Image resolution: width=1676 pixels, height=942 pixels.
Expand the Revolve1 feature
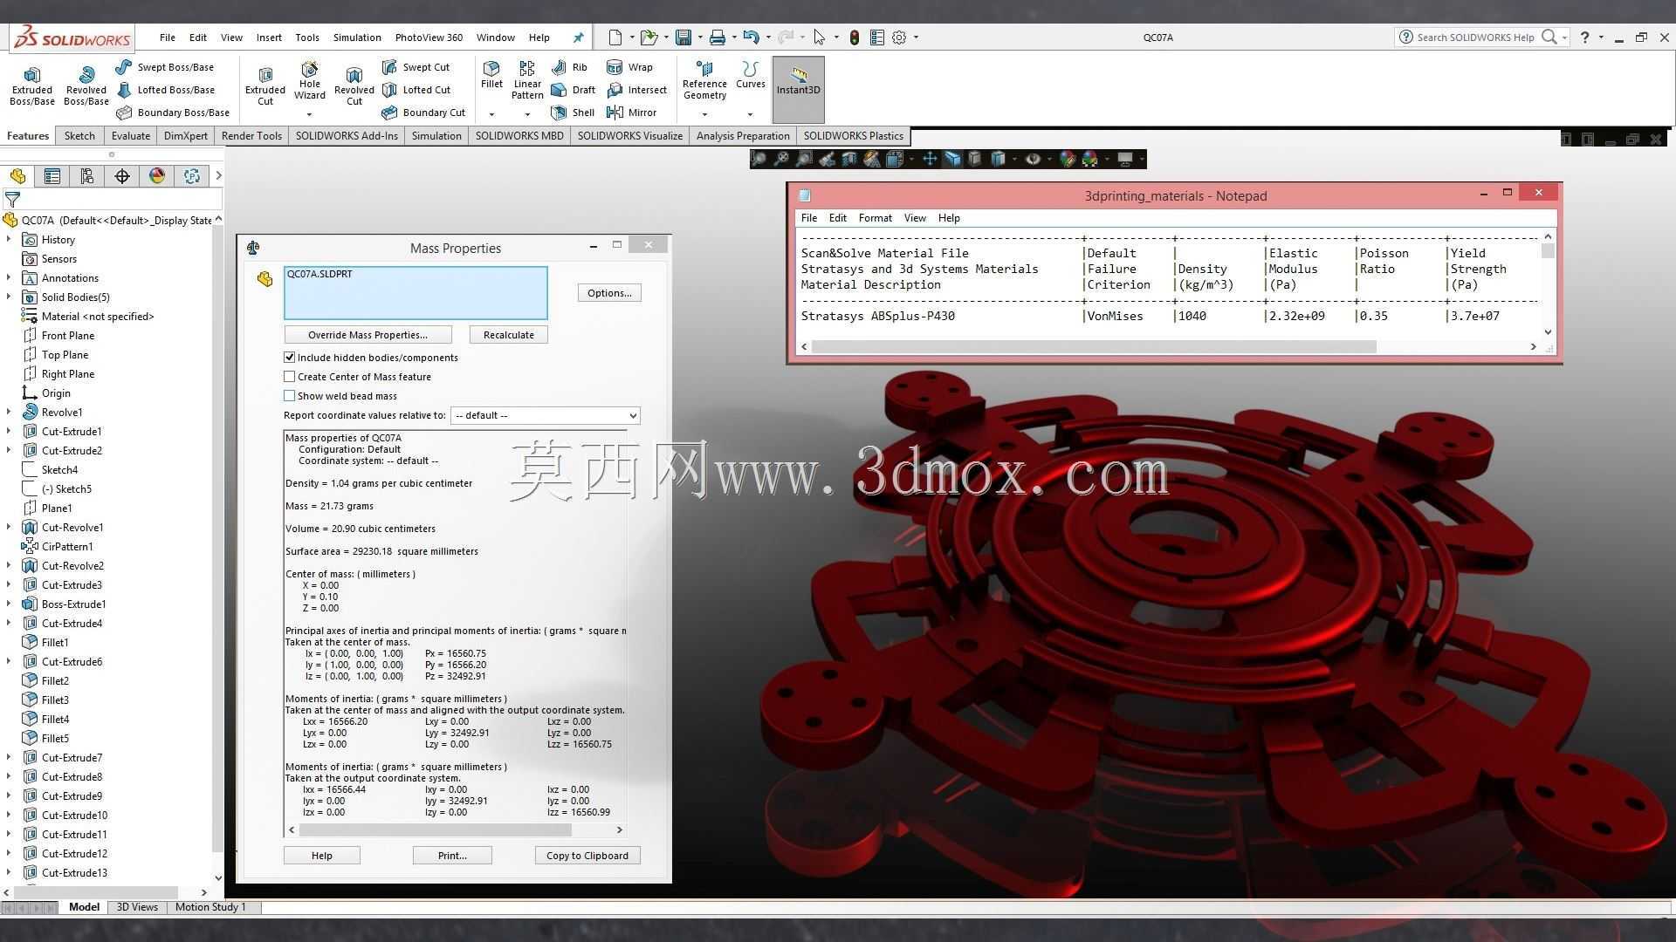[x=9, y=413]
